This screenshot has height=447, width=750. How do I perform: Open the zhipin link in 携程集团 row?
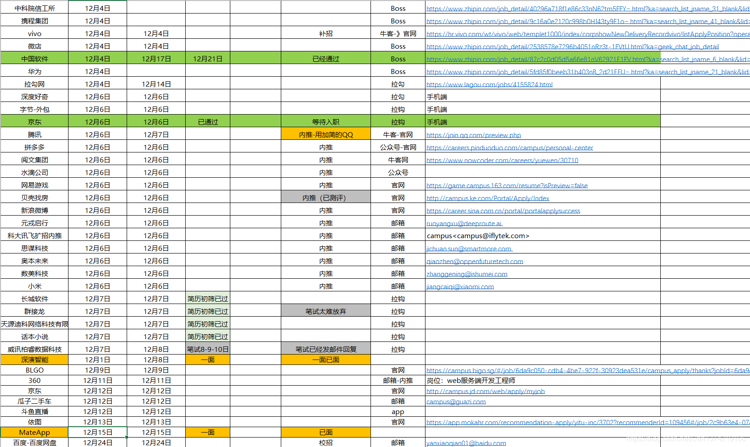[588, 21]
